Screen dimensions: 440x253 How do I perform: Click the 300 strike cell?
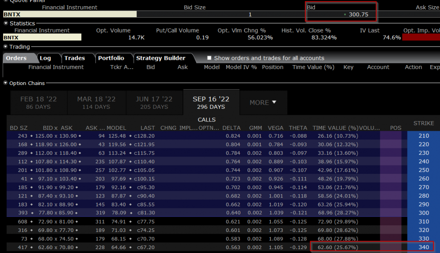click(x=423, y=213)
